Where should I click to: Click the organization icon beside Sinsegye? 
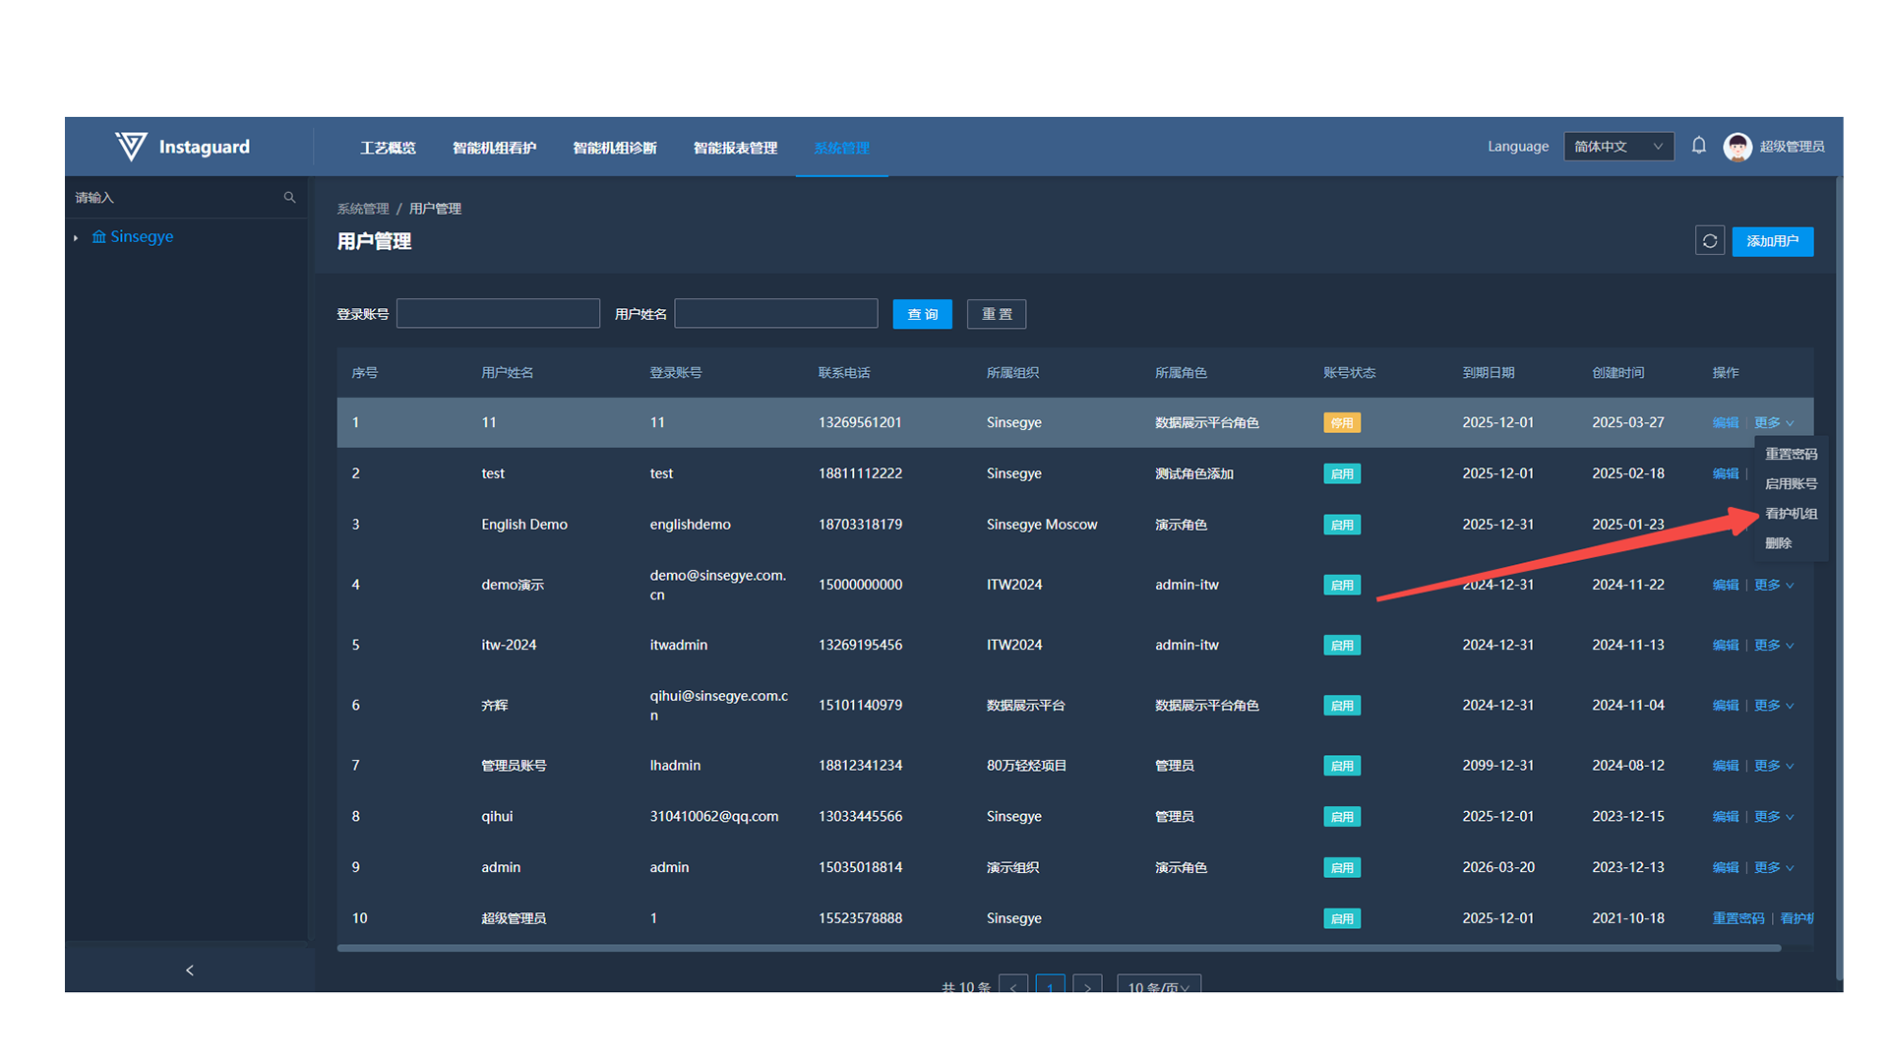[x=98, y=237]
